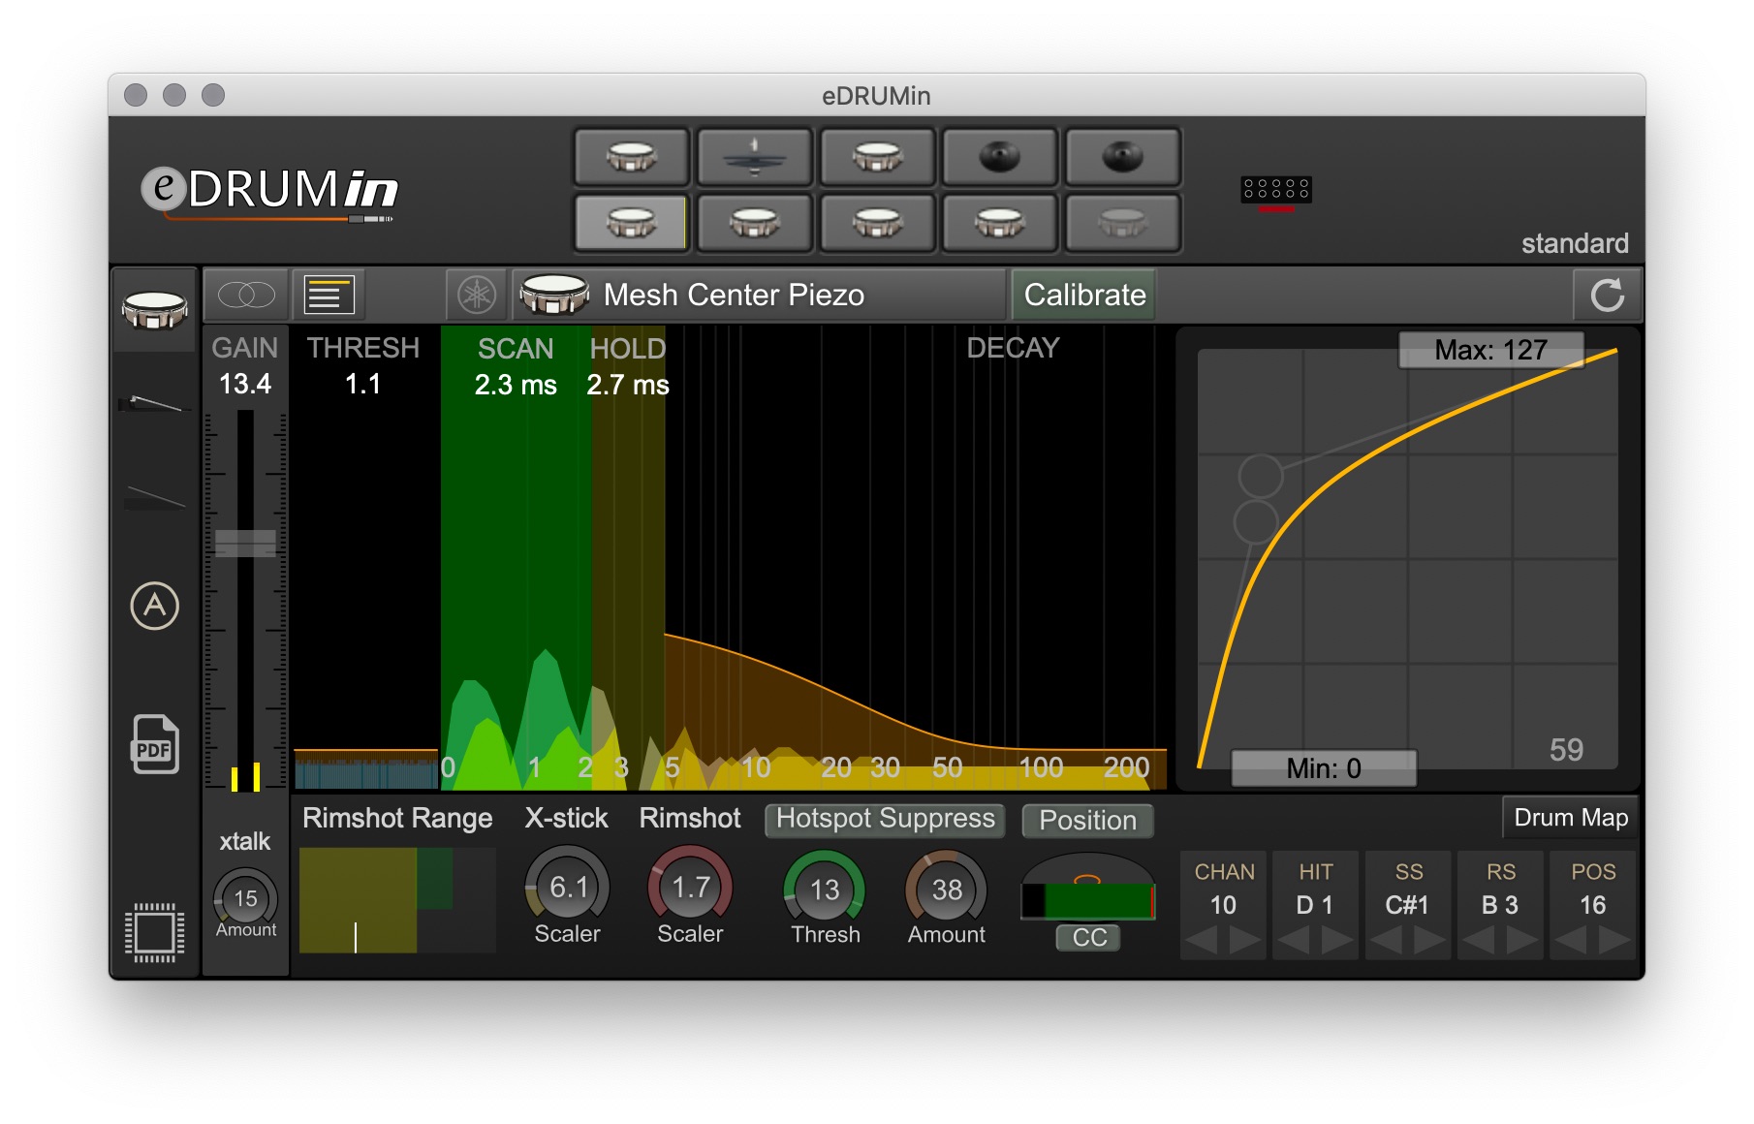Open the Drum Map tab
The height and width of the screenshot is (1124, 1754).
pyautogui.click(x=1570, y=818)
